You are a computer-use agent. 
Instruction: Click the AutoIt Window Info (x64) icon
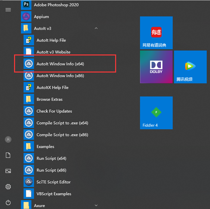click(x=29, y=64)
